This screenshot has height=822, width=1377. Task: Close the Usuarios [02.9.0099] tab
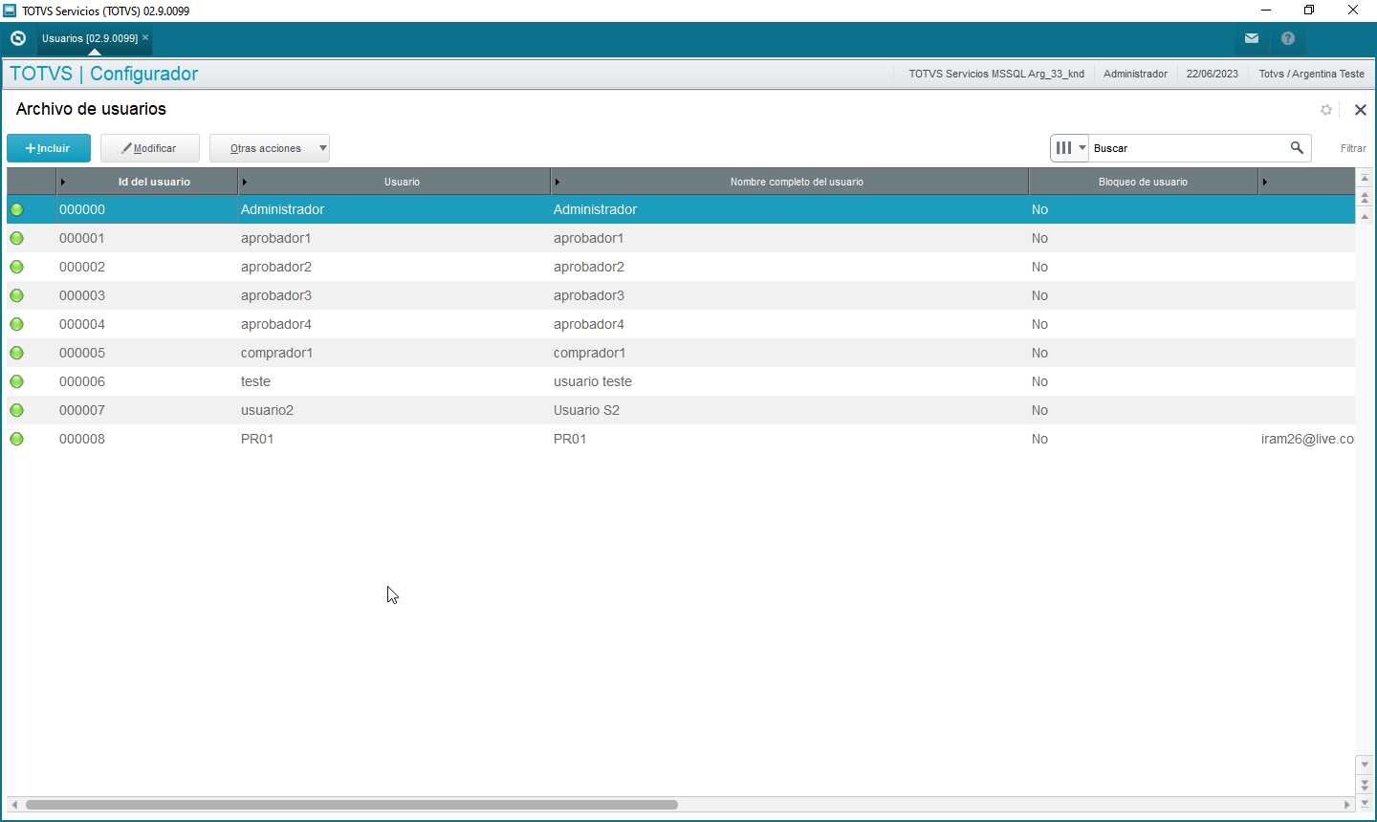click(x=145, y=37)
